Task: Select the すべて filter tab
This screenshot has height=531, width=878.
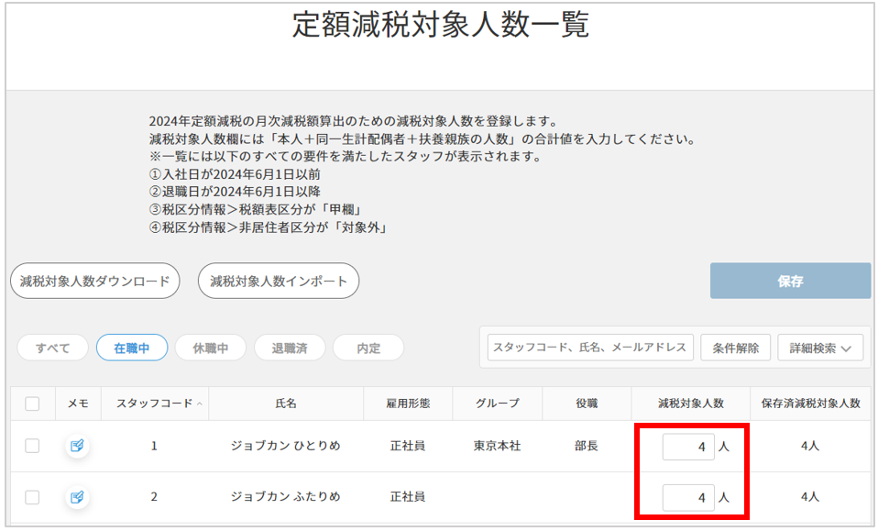Action: tap(52, 348)
